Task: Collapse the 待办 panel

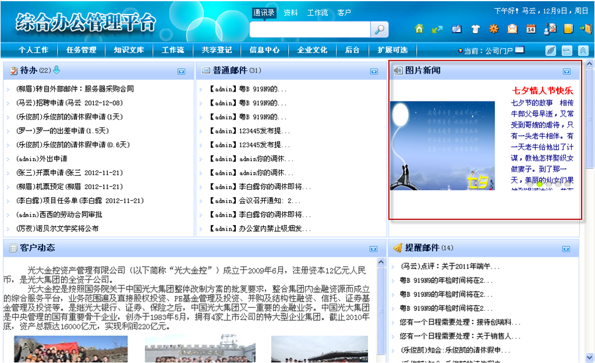Action: pyautogui.click(x=181, y=71)
